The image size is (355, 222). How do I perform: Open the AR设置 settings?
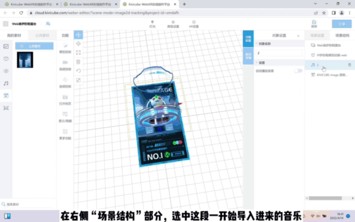[194, 24]
